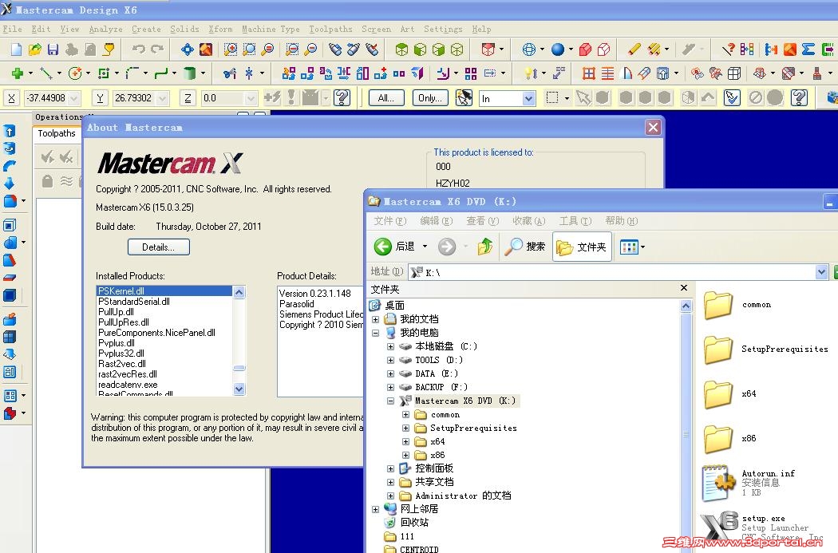Click the Analyze entity question-mark icon
Screen dimensions: 838x553
[728, 49]
